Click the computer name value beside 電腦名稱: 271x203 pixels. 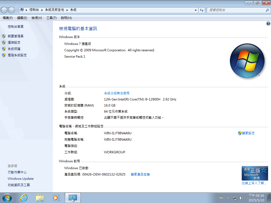(x=118, y=133)
